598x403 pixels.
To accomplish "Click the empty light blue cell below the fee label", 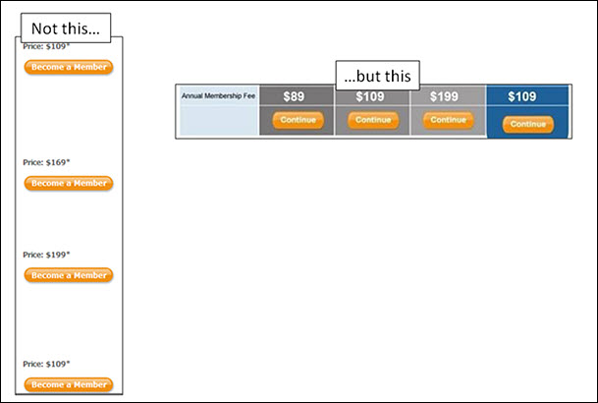I will point(217,122).
